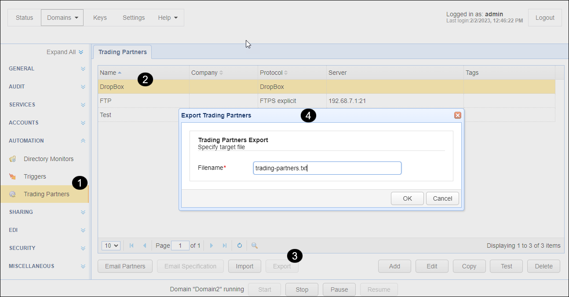Screen dimensions: 569x297
Task: Click the Email Partners button
Action: (125, 266)
